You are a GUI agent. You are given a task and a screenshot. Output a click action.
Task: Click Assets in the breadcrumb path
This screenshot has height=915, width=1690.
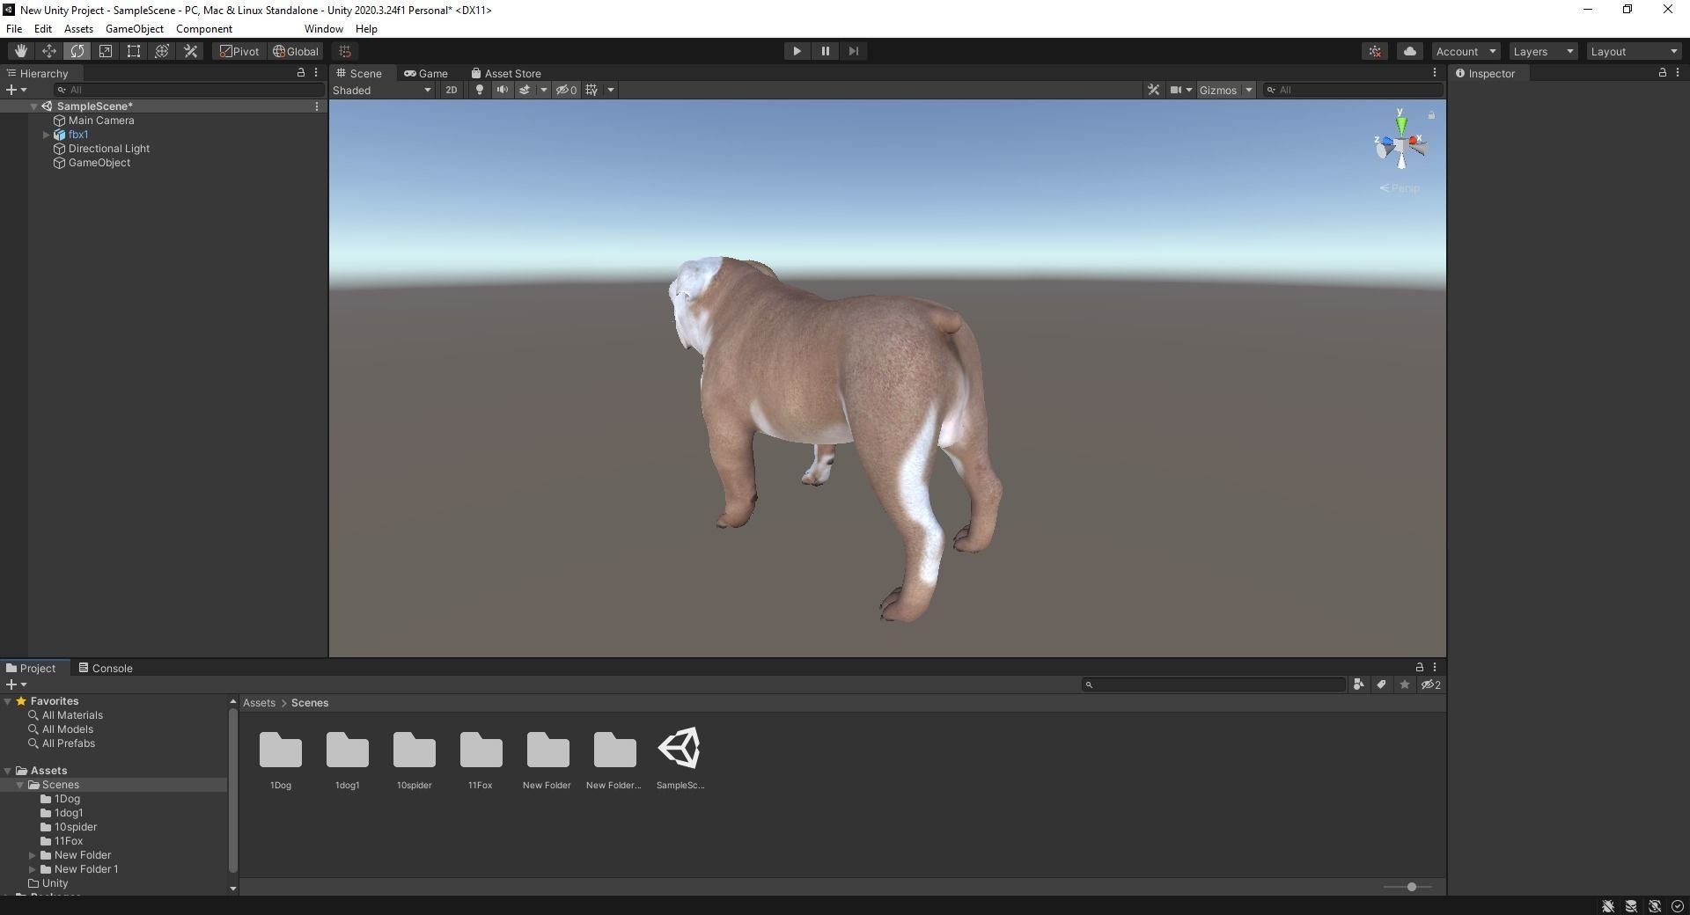coord(259,703)
